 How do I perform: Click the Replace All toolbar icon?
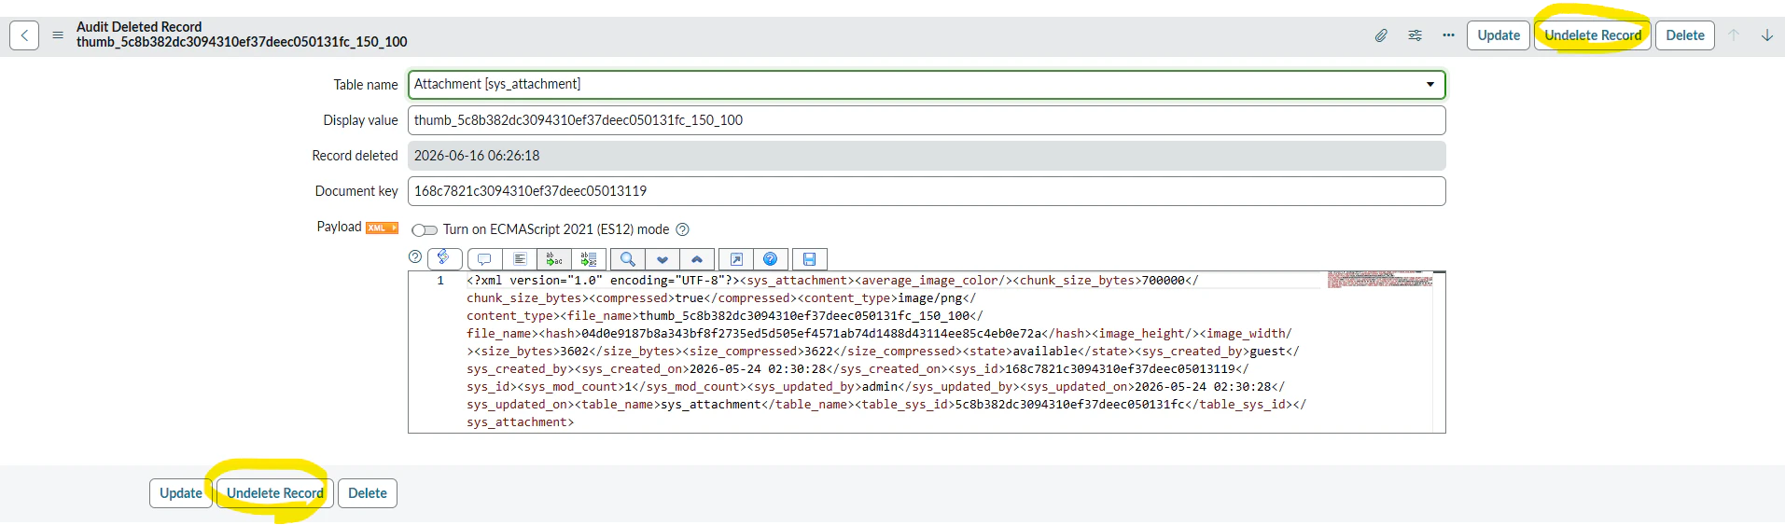tap(589, 259)
